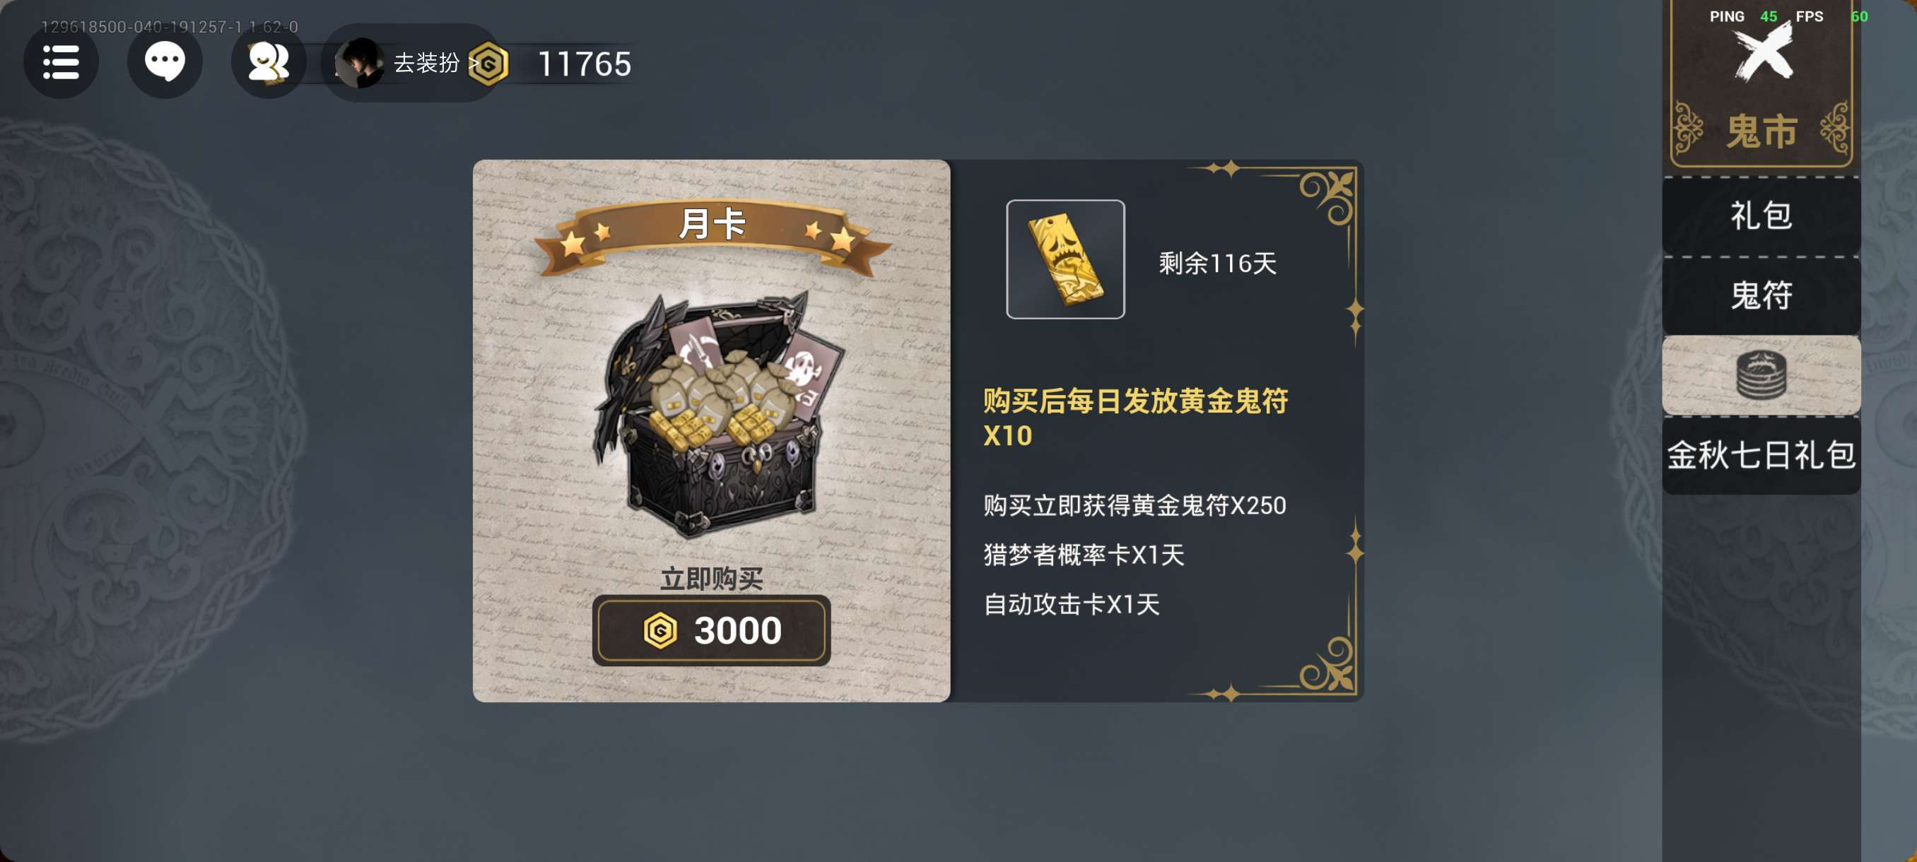Click the 去装扮 dress-up link

426,63
